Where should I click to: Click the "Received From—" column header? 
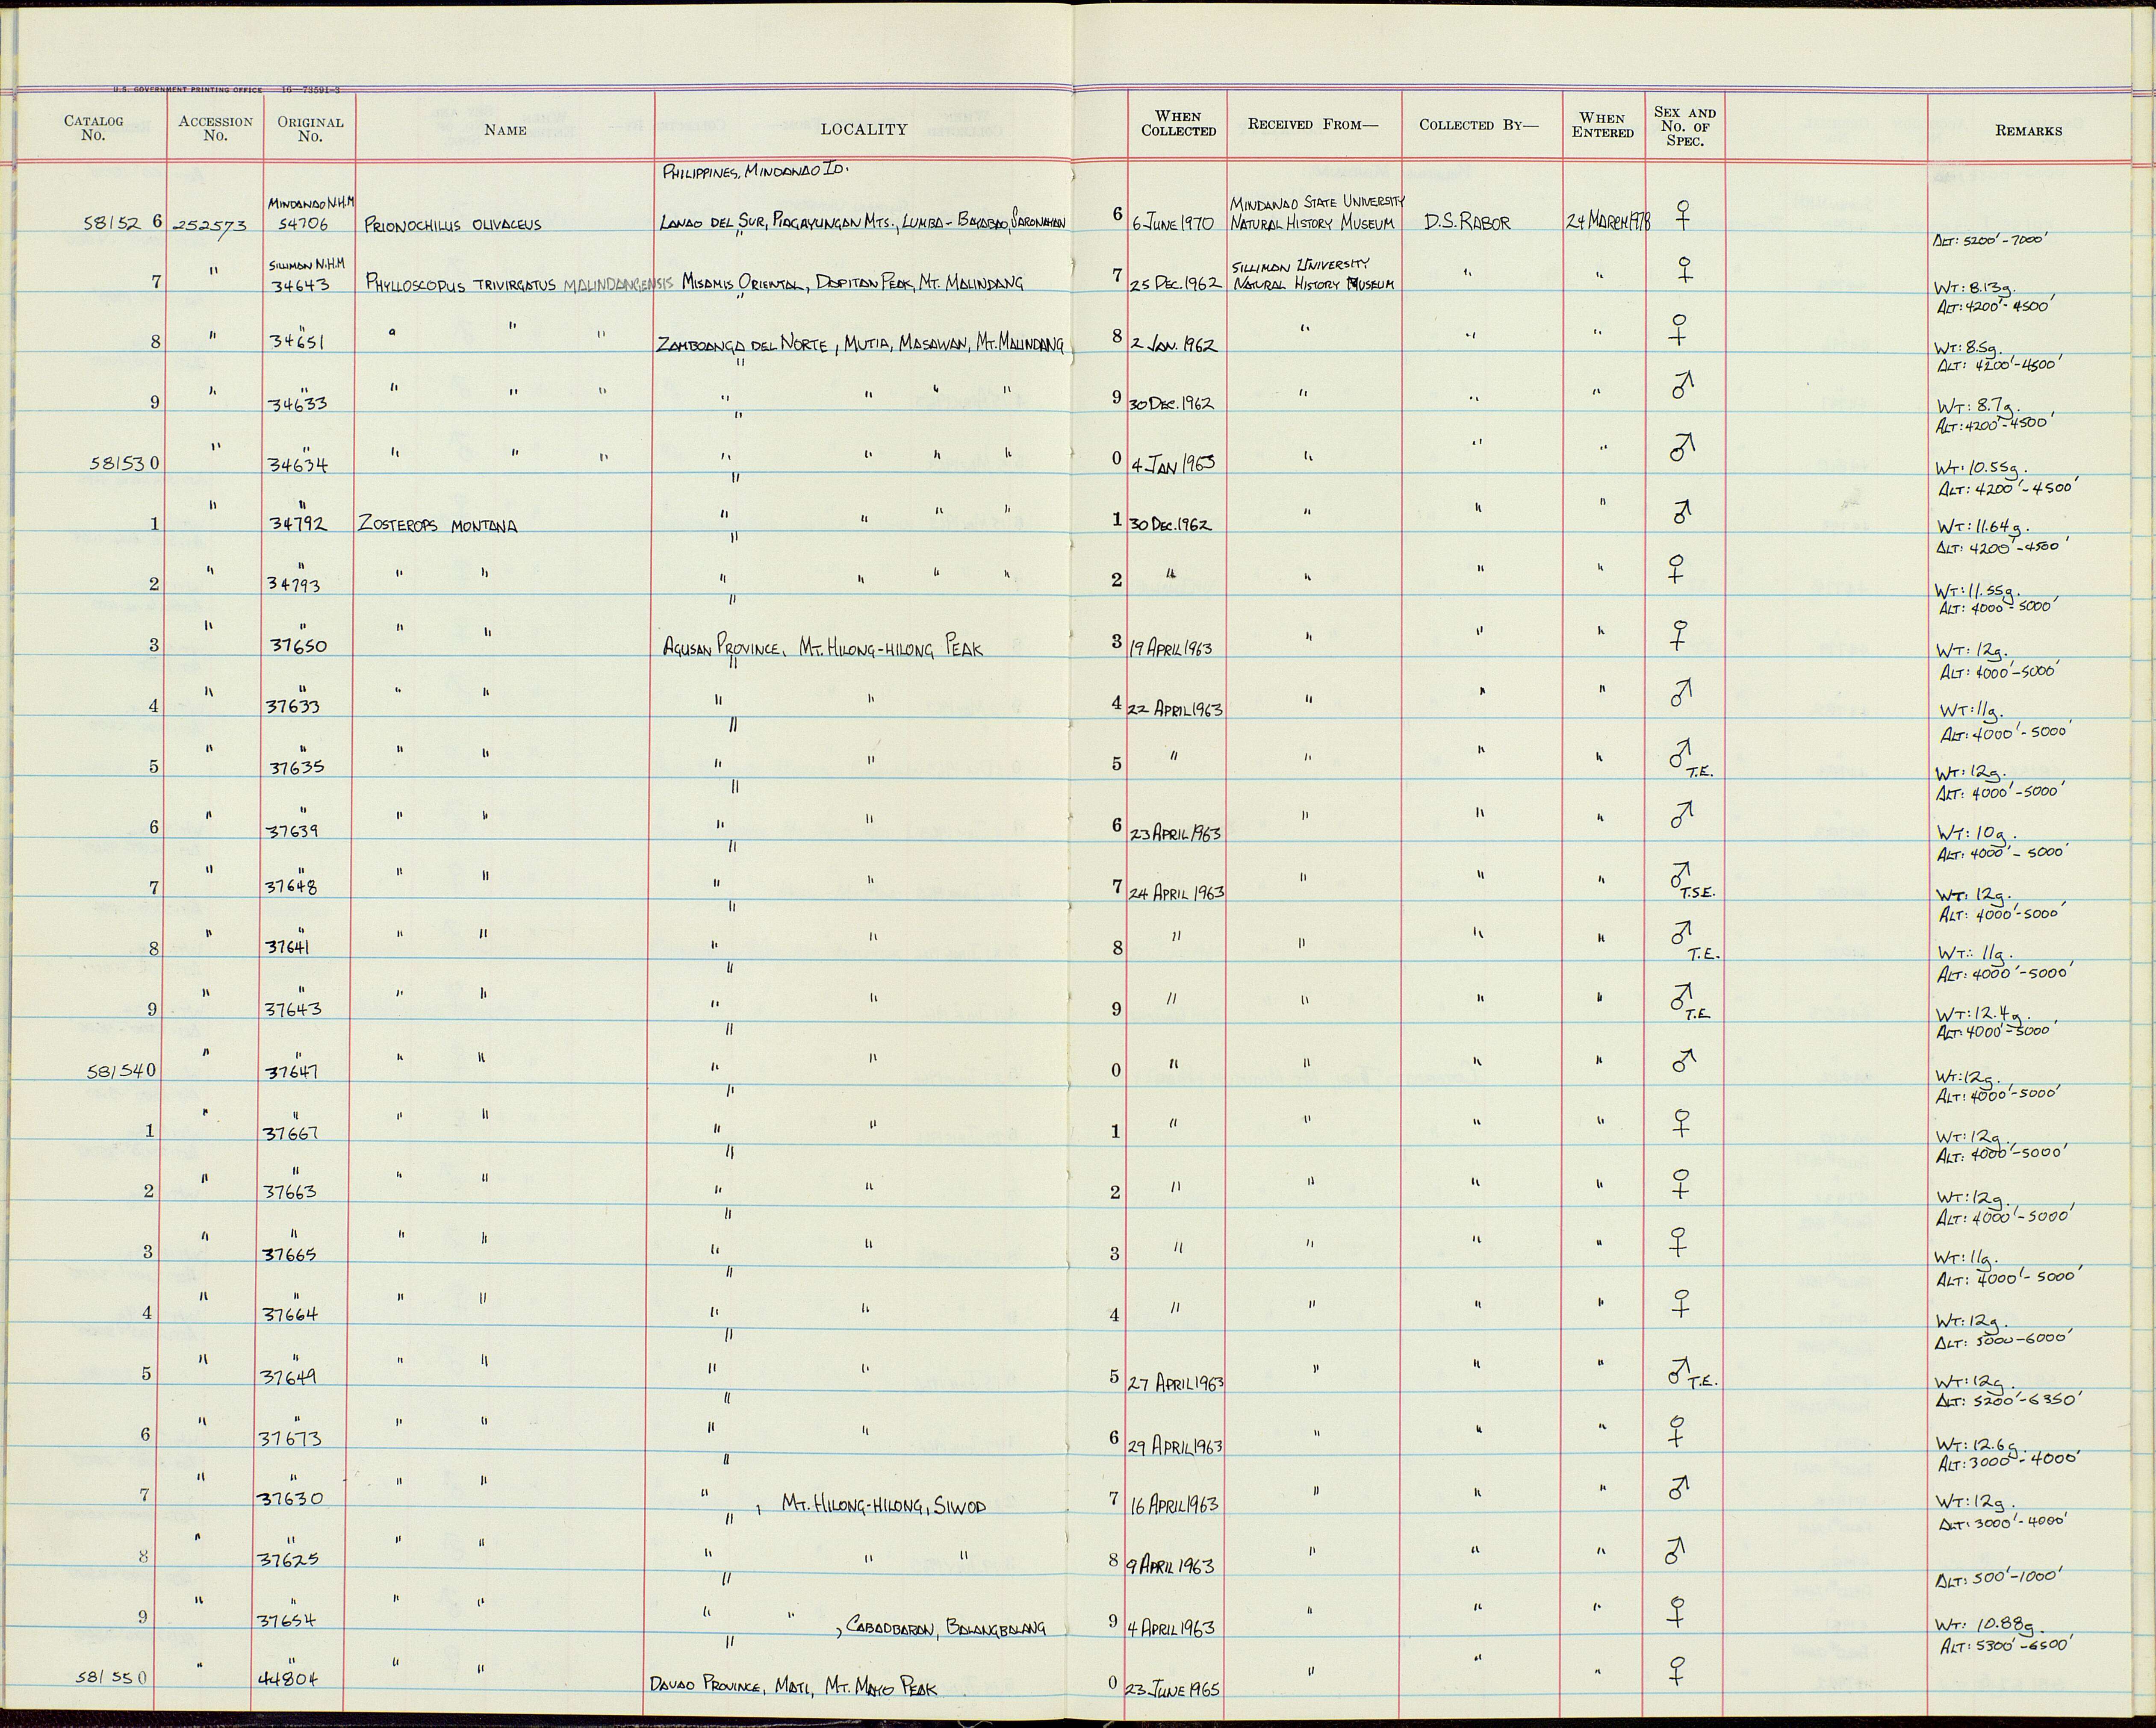point(1312,124)
